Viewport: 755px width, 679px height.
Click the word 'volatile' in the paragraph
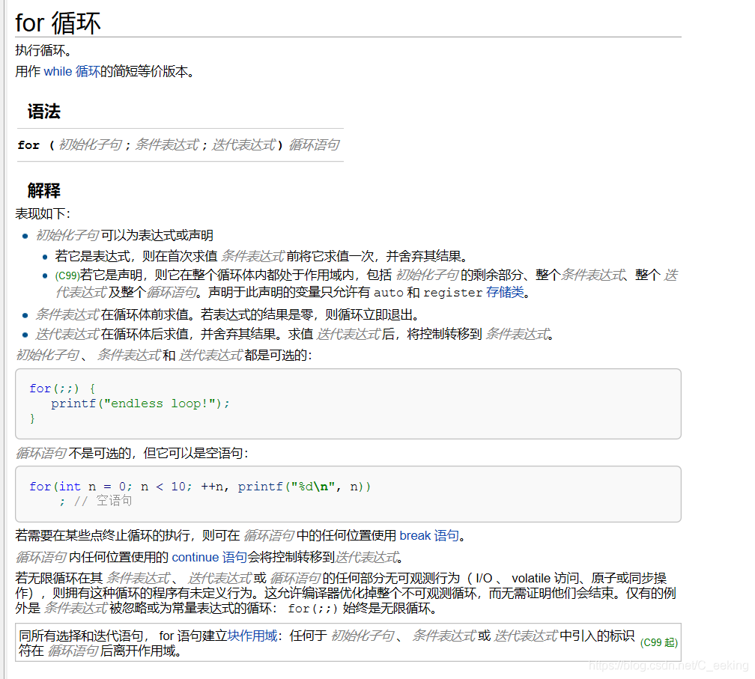pyautogui.click(x=530, y=578)
